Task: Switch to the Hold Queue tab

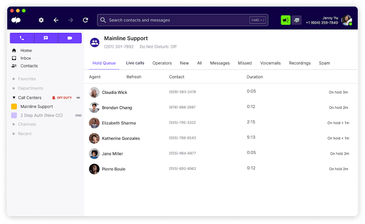Action: (104, 63)
